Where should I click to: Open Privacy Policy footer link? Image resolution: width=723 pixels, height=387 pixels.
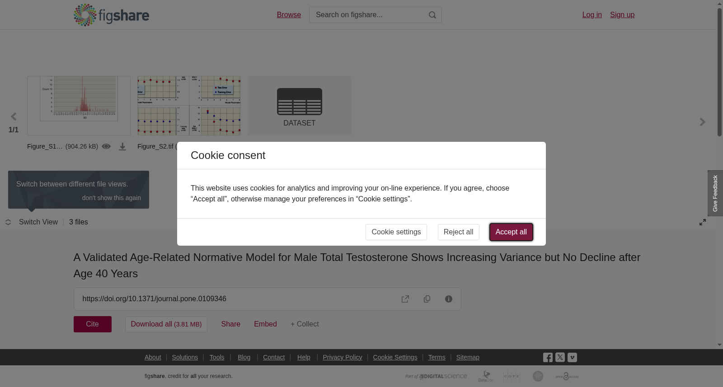pos(343,357)
